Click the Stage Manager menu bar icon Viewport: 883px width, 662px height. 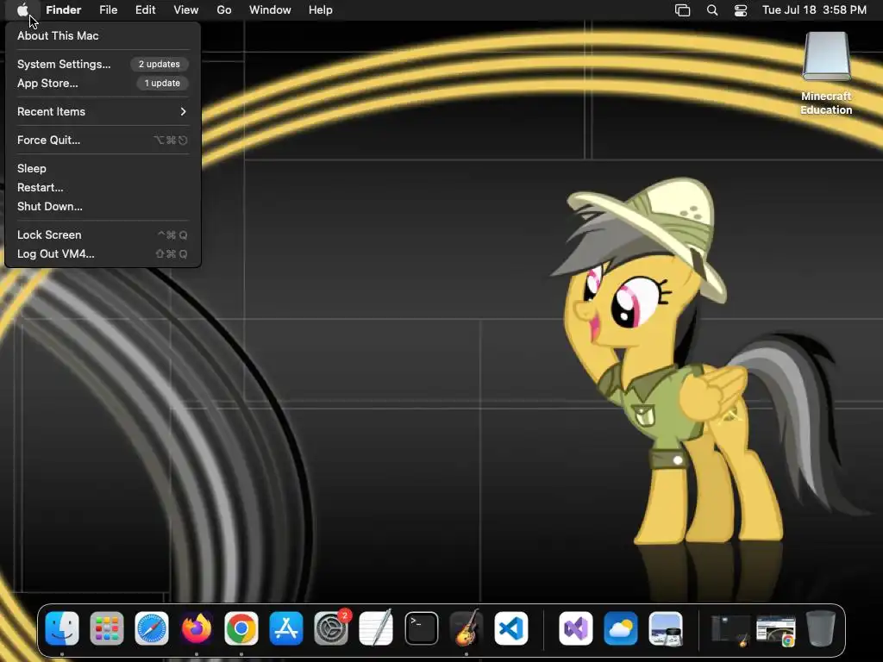683,10
